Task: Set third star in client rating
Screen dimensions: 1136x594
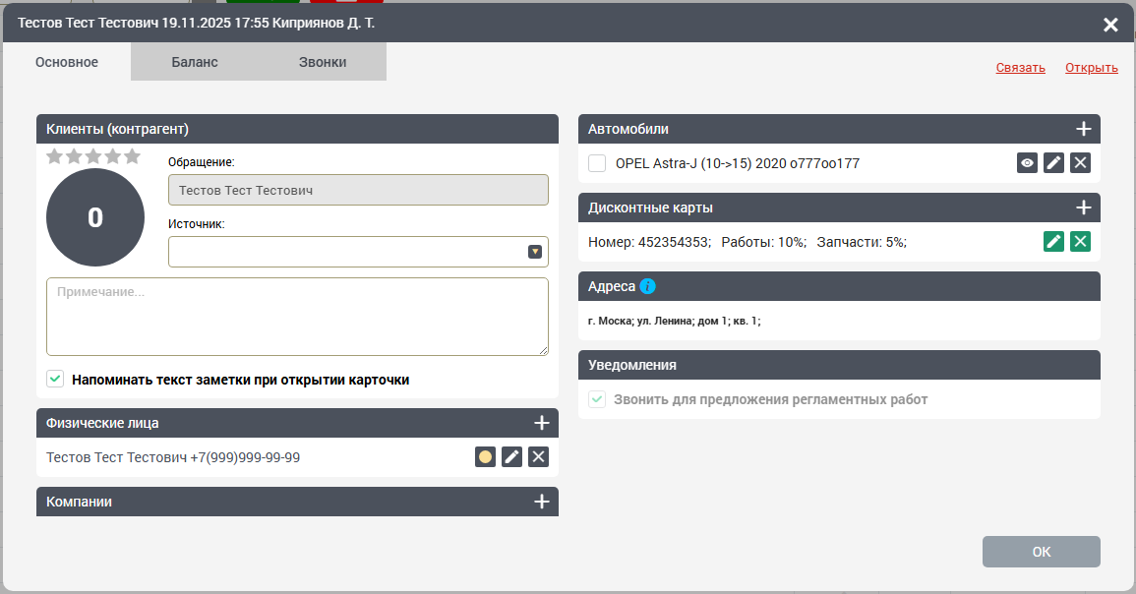Action: [92, 156]
